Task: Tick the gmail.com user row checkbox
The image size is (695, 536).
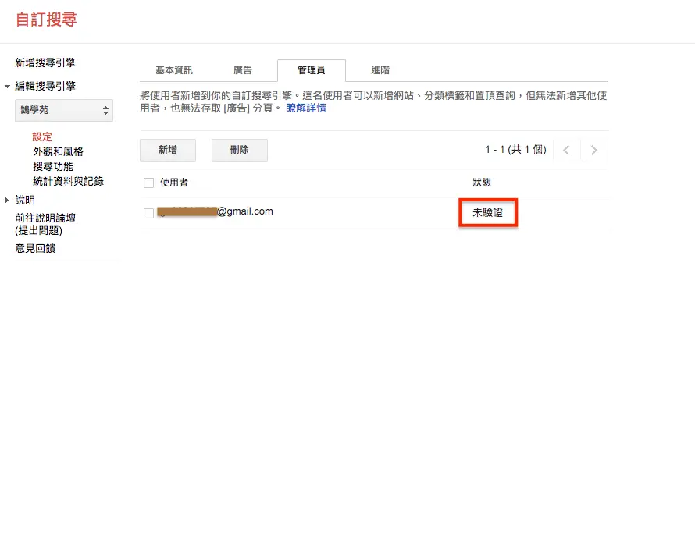Action: pos(149,213)
